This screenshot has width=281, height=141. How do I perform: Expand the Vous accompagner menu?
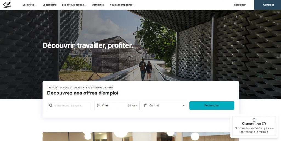[122, 5]
